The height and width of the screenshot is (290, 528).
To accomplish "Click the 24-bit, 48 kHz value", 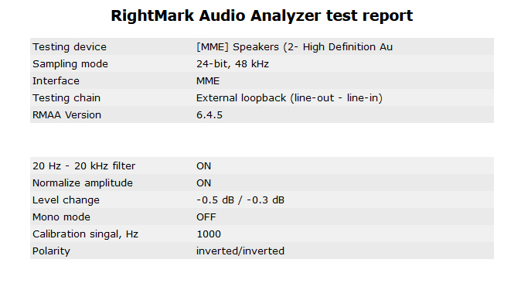I will (x=233, y=64).
